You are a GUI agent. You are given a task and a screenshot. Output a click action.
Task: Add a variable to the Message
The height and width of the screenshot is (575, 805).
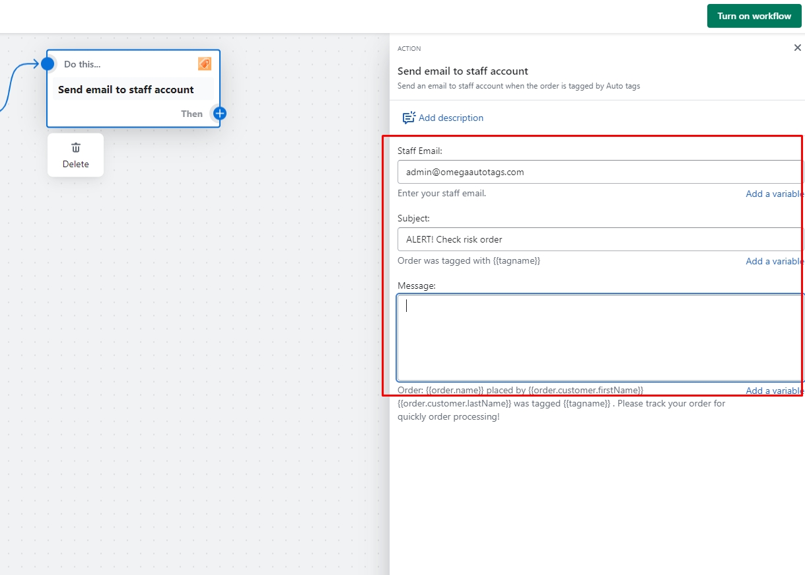(774, 391)
